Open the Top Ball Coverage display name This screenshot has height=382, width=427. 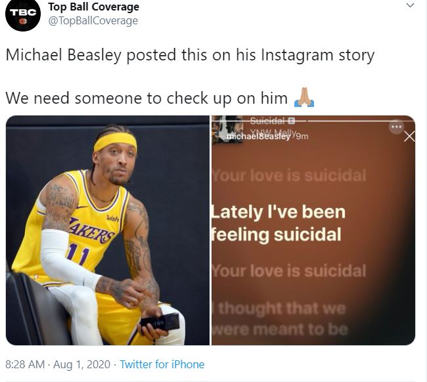point(94,7)
